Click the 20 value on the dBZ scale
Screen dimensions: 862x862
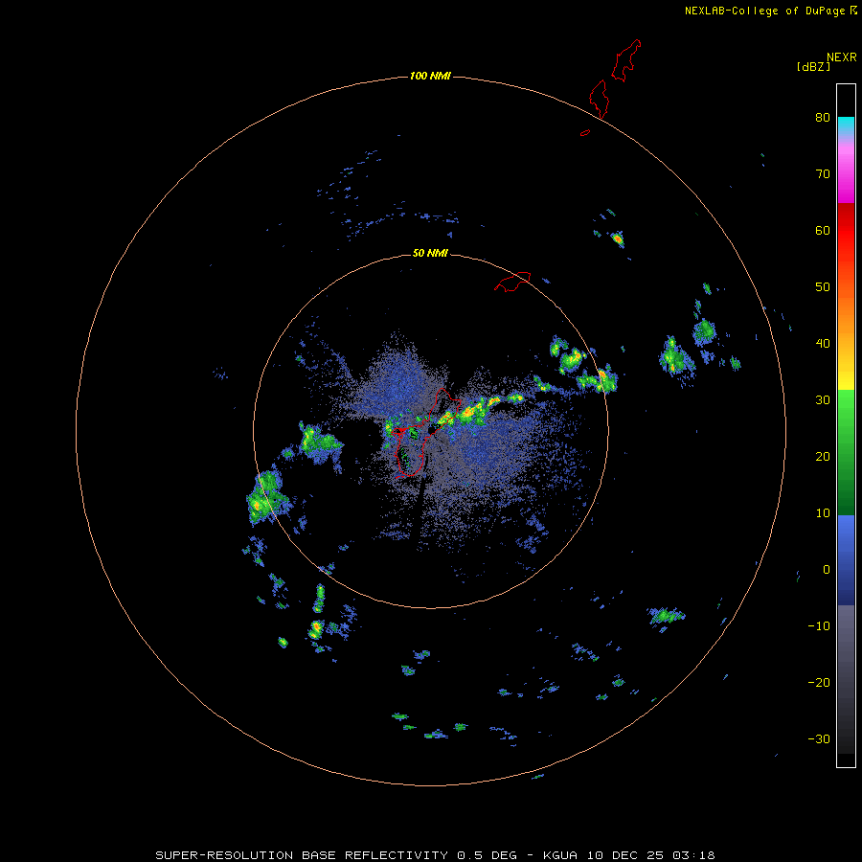[823, 457]
